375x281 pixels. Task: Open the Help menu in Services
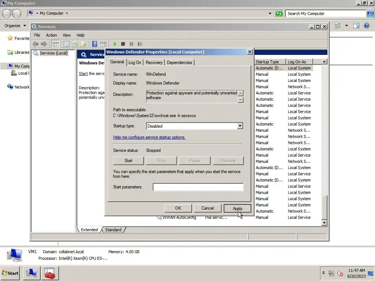pyautogui.click(x=80, y=35)
